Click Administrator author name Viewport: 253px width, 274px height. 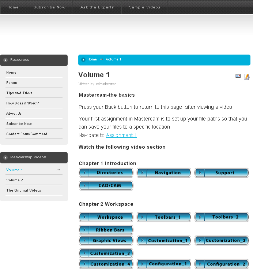(x=106, y=84)
